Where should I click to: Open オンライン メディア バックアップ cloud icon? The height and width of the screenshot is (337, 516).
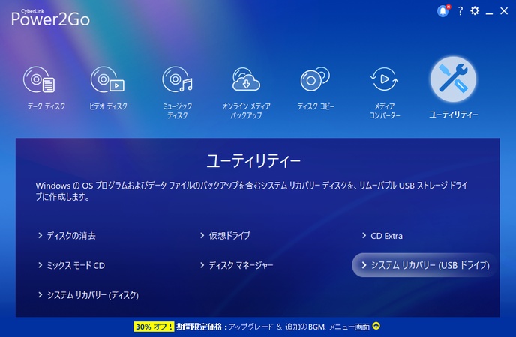(x=246, y=79)
